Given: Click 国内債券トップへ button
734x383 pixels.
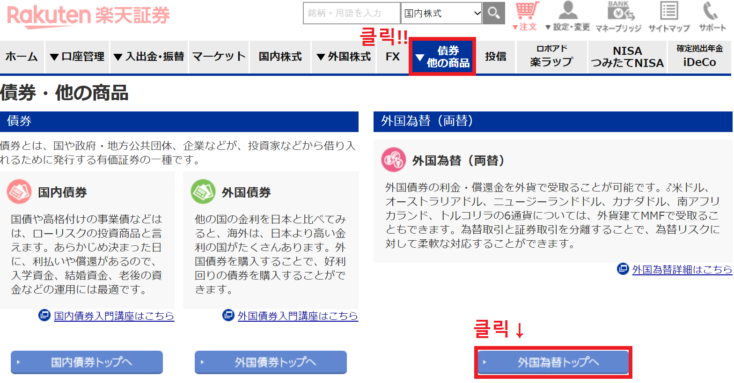Looking at the screenshot, I should (87, 362).
